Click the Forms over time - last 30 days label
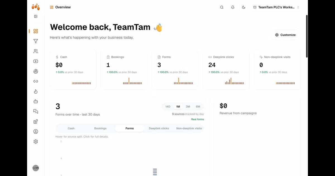 tap(78, 114)
